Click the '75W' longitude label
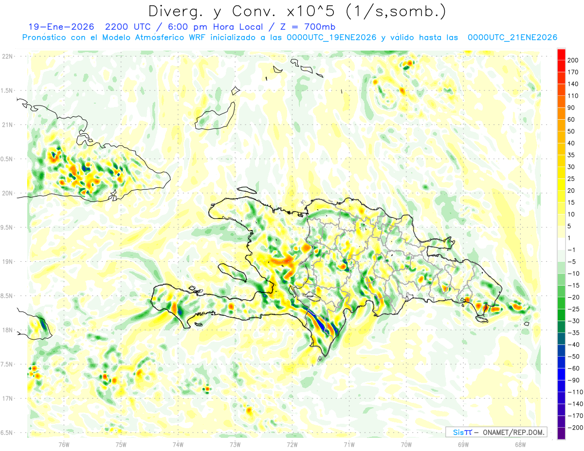This screenshot has width=584, height=451. tap(121, 444)
